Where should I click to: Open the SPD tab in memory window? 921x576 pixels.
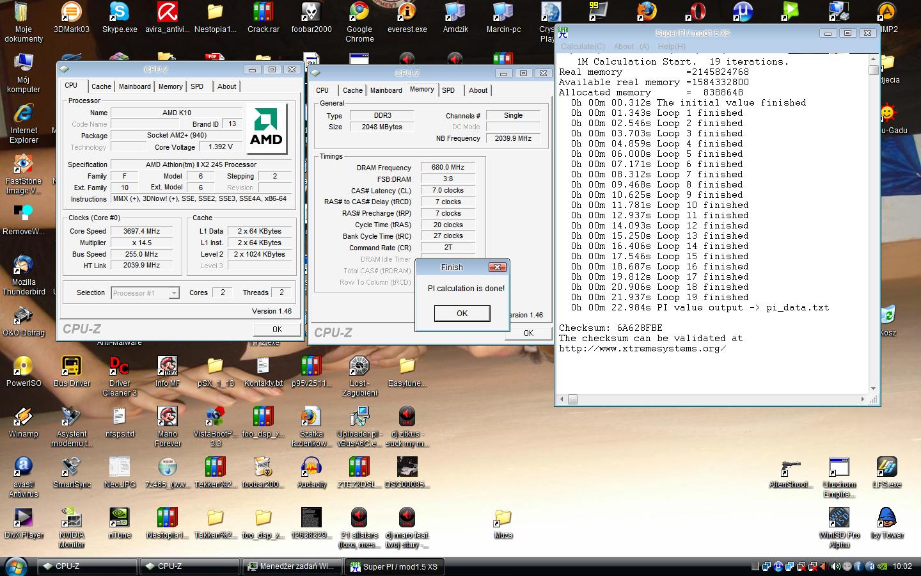pyautogui.click(x=448, y=90)
